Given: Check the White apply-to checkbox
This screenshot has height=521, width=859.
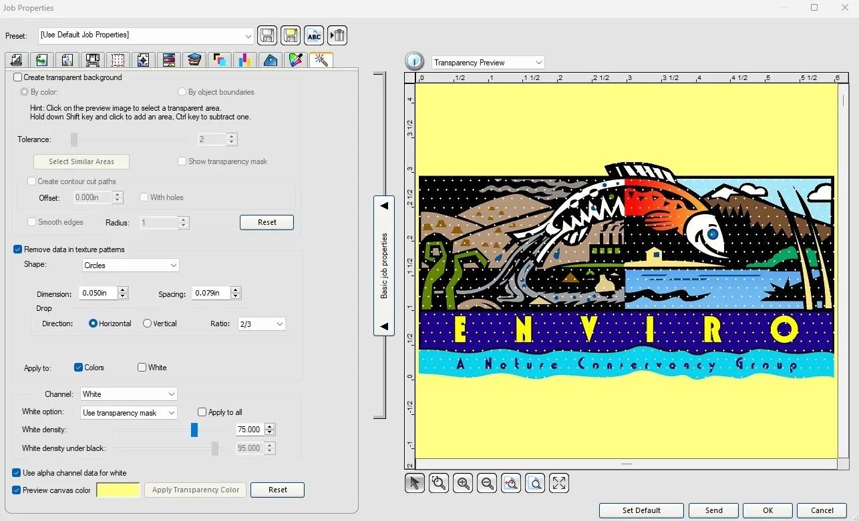Looking at the screenshot, I should 142,368.
